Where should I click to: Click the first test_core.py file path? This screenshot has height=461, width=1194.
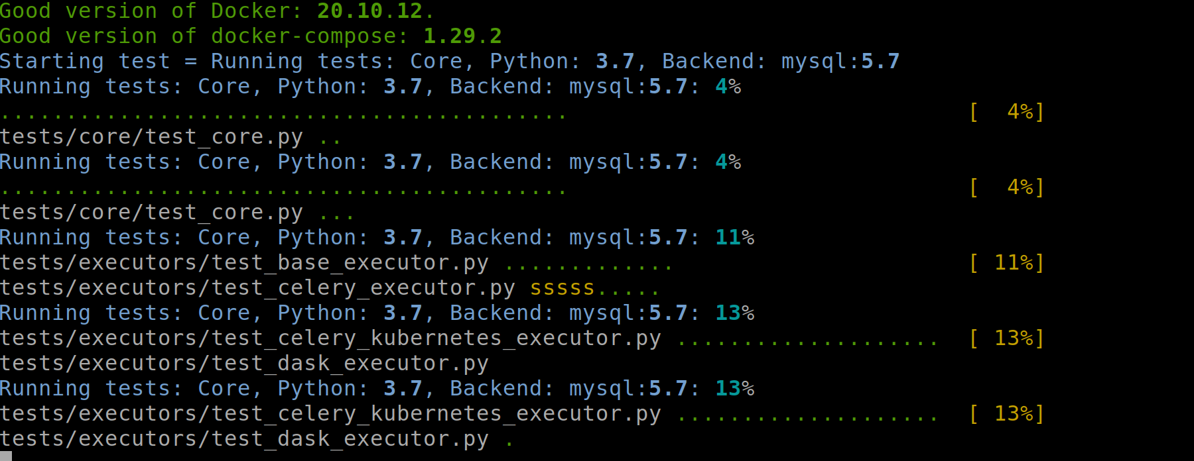coord(151,136)
